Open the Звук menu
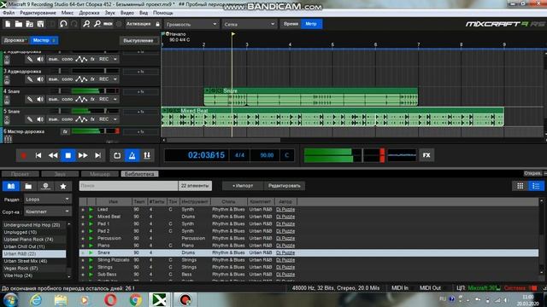547x307 pixels. [110, 13]
